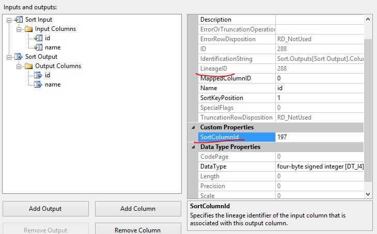Collapse the Custom Properties section
377x234 pixels.
click(193, 127)
